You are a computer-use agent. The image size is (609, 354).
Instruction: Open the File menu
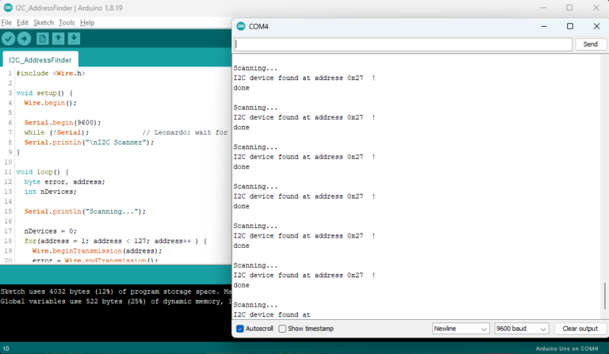[x=6, y=23]
